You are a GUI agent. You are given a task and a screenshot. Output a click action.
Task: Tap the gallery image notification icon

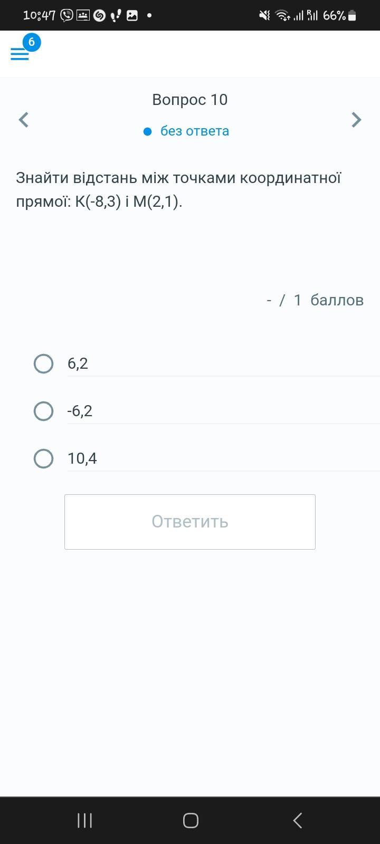tap(132, 15)
